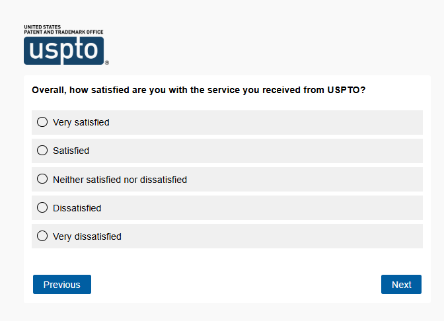Choose the 'Satisfied' radio circle
This screenshot has height=321, width=444.
tap(42, 151)
